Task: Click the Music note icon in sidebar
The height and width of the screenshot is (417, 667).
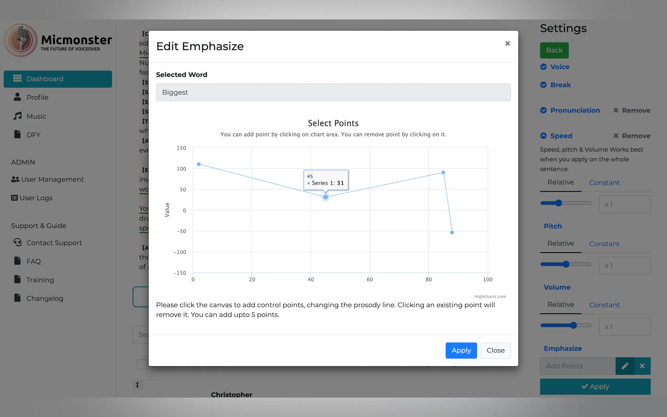Action: (x=17, y=116)
